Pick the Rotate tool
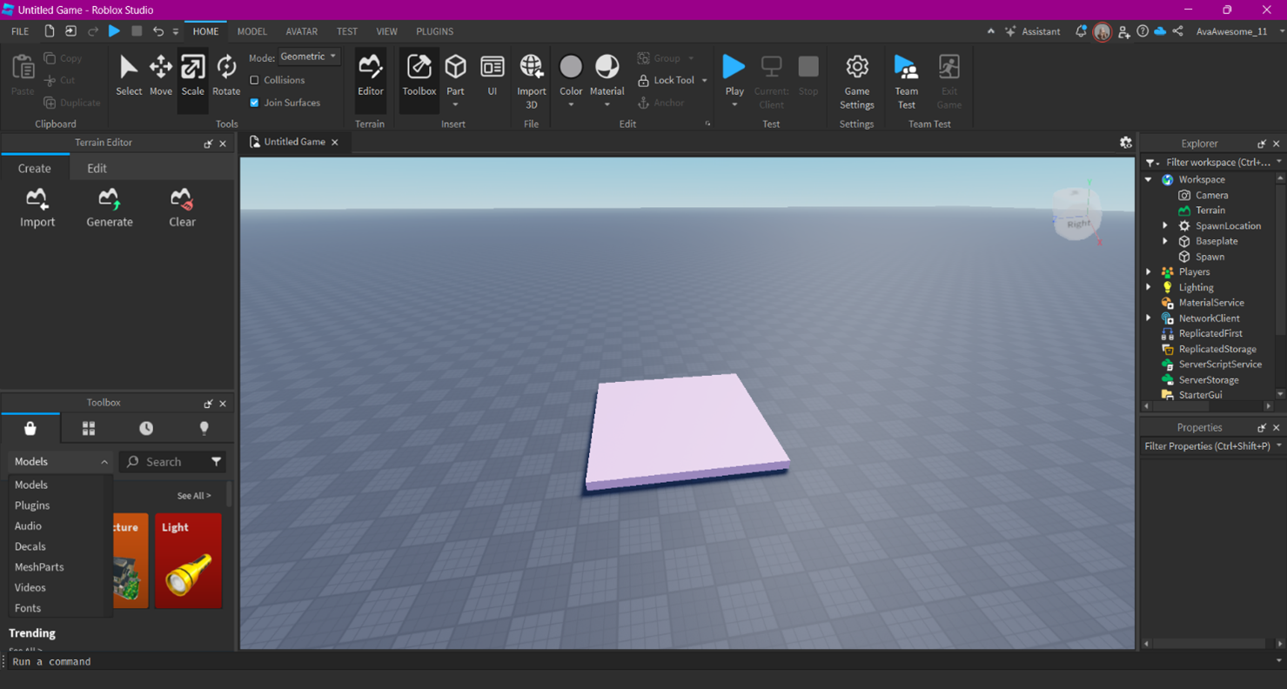 coord(226,75)
